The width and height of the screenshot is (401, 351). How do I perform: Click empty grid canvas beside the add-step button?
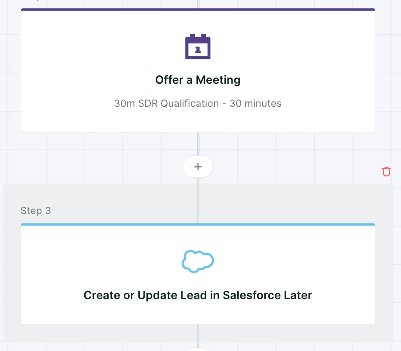click(x=281, y=158)
